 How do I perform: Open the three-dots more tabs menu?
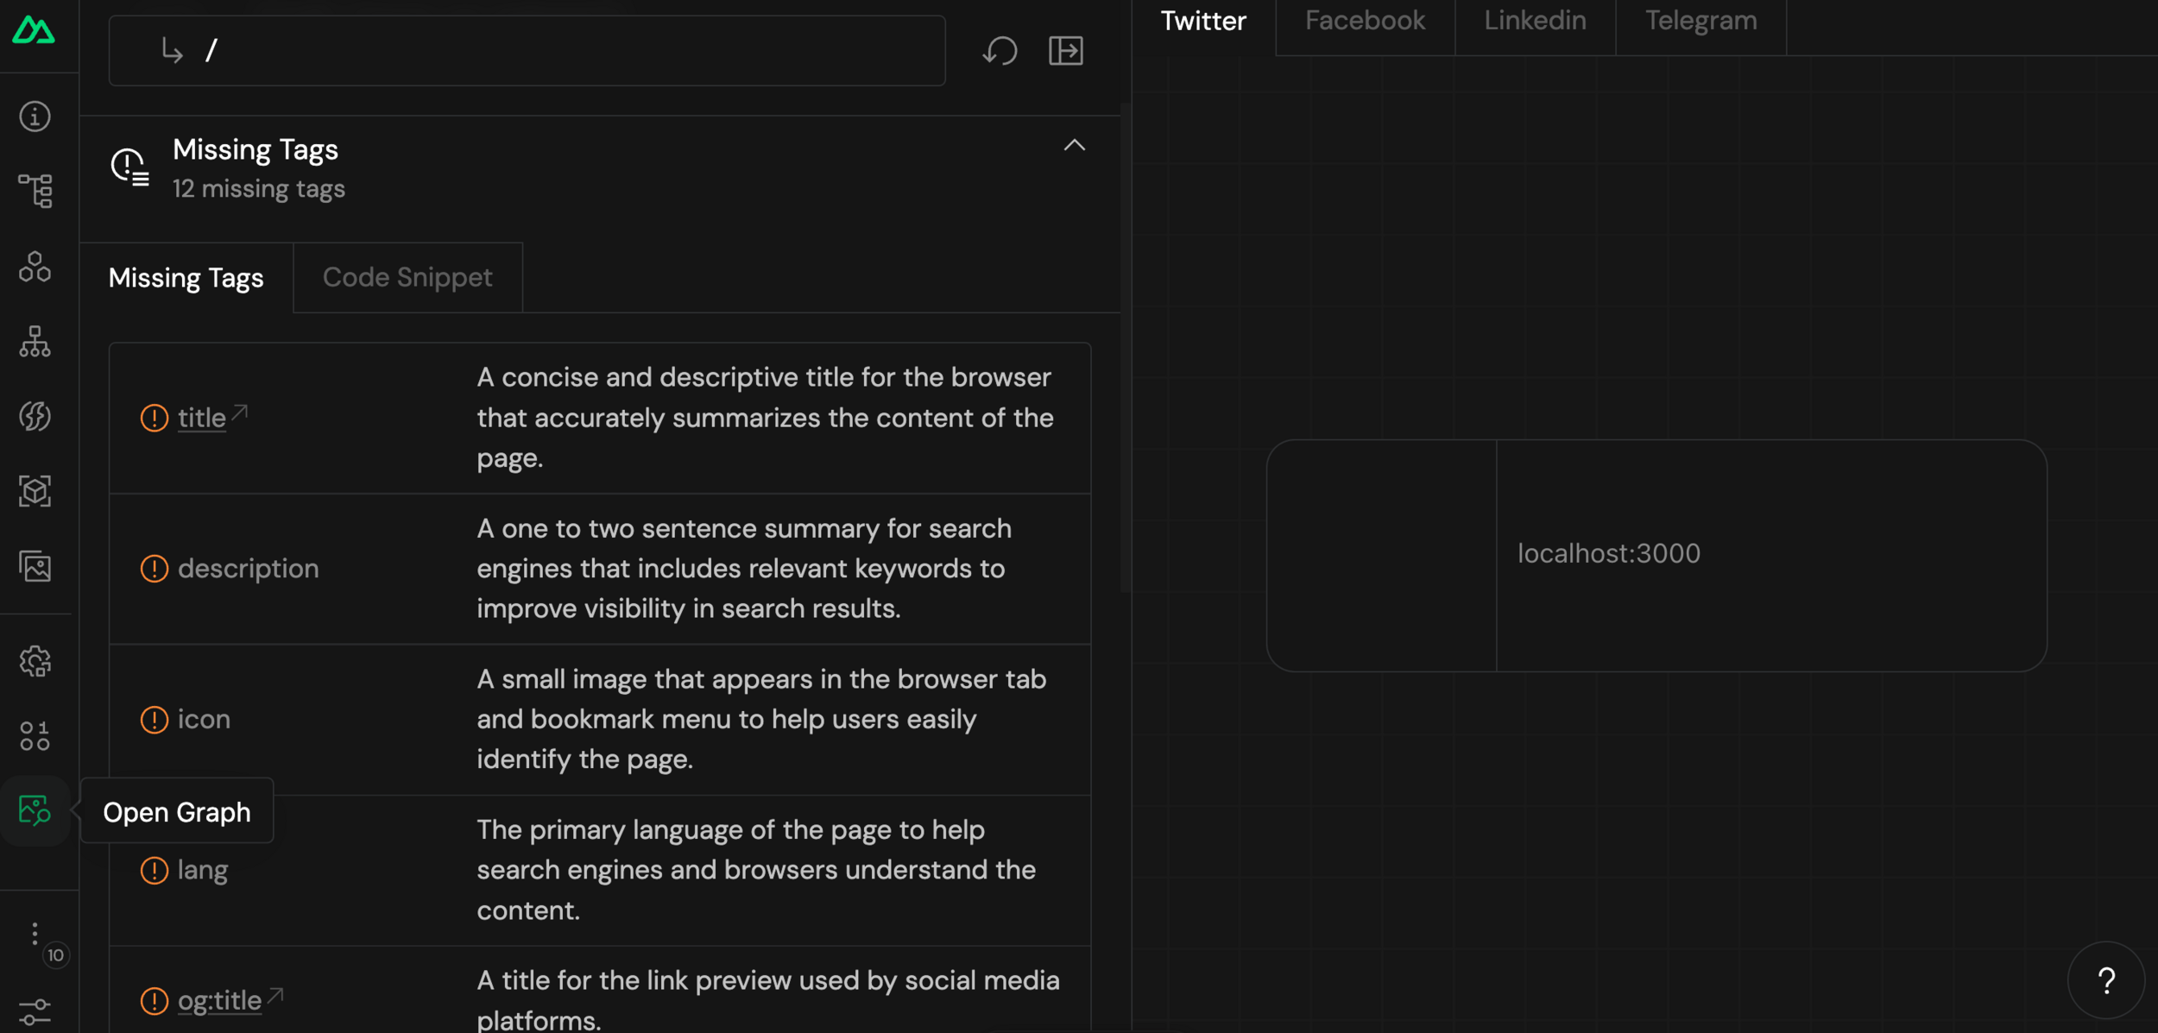(35, 933)
